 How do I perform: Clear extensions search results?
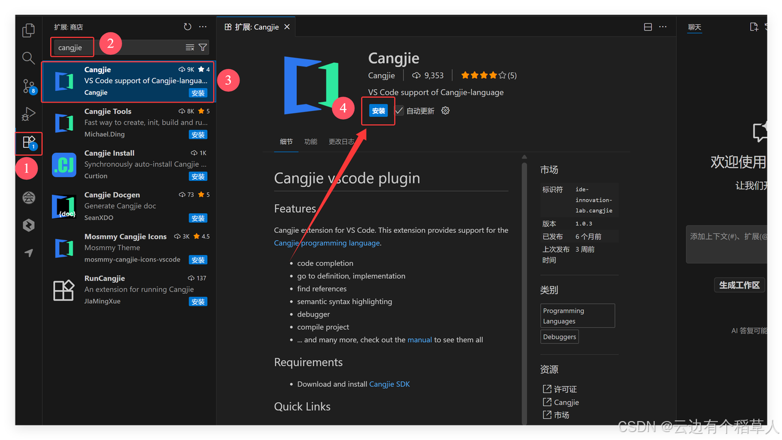[190, 47]
